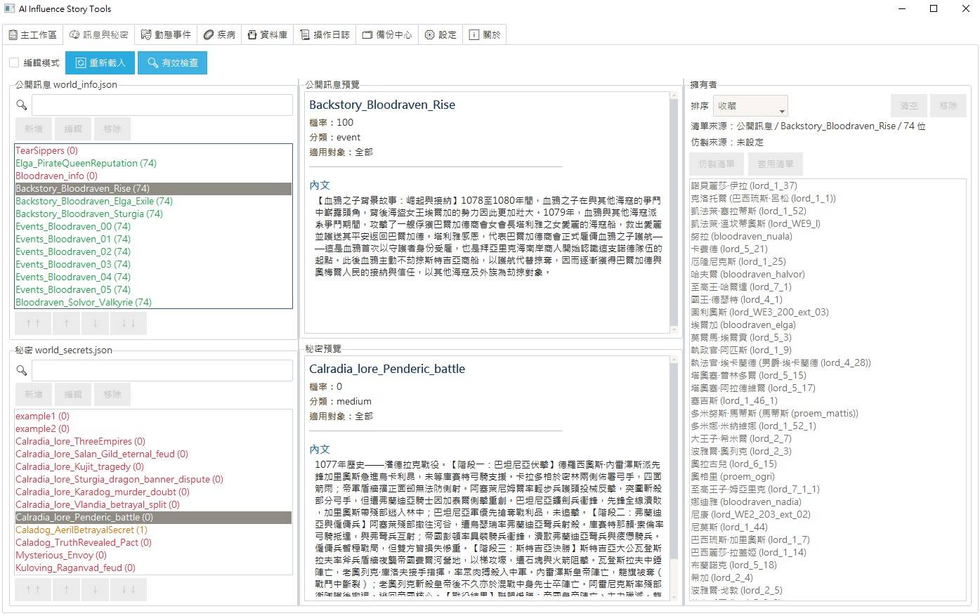
Task: Click the 秘密預覽 scrollbar
Action: pos(674,478)
